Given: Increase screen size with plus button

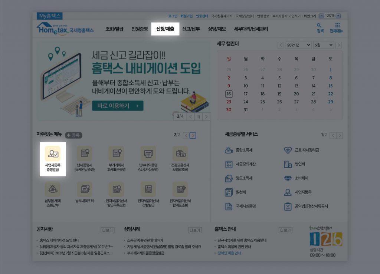Looking at the screenshot, I should (338, 16).
